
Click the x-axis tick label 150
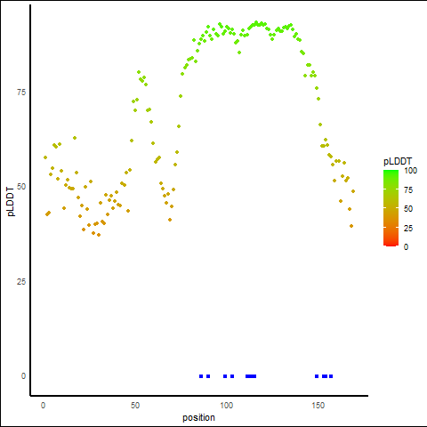pyautogui.click(x=318, y=406)
